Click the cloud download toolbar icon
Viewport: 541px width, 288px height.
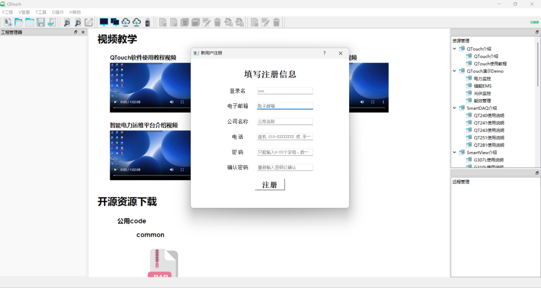click(126, 22)
